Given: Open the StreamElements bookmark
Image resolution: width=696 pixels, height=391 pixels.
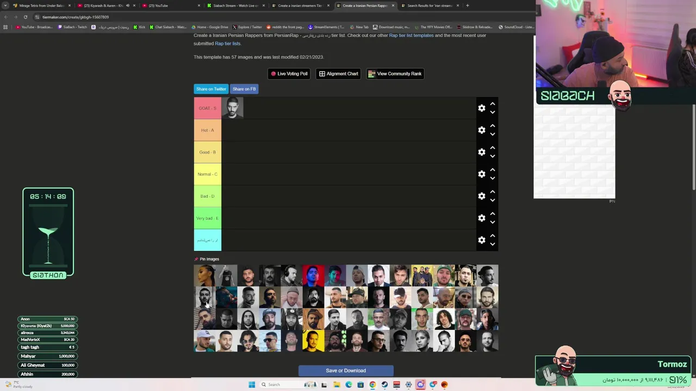Looking at the screenshot, I should [x=326, y=27].
